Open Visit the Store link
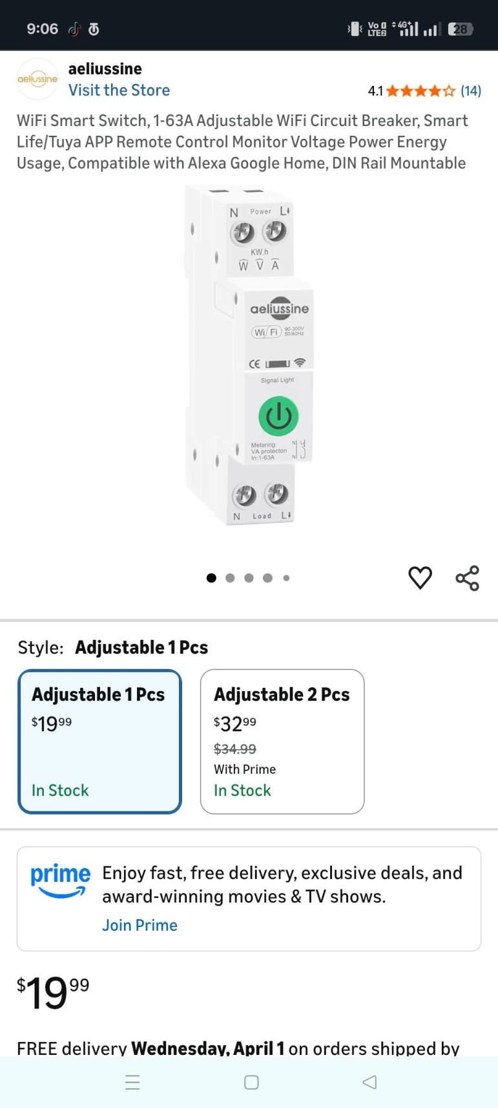Screen dimensions: 498x1108 (x=119, y=90)
